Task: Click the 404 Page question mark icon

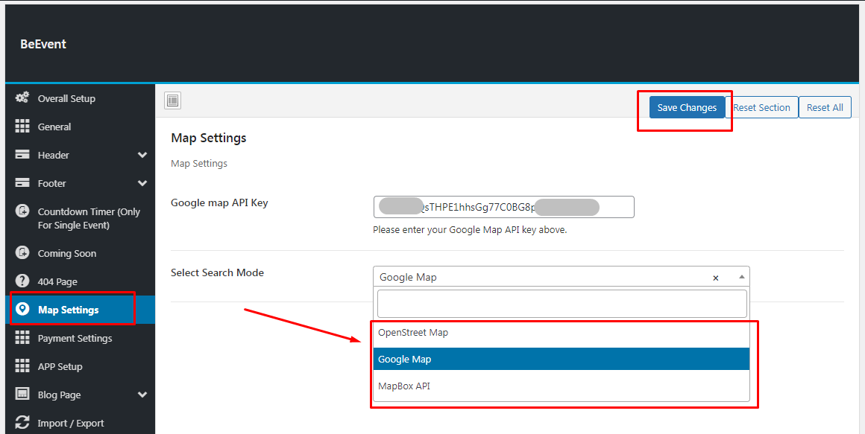Action: pyautogui.click(x=22, y=281)
